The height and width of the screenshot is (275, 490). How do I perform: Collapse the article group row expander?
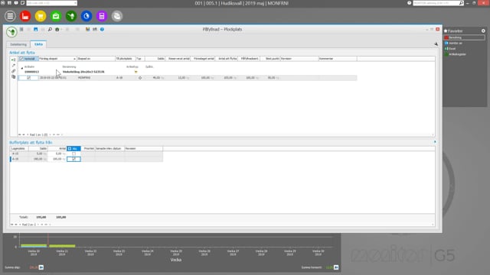coord(22,68)
